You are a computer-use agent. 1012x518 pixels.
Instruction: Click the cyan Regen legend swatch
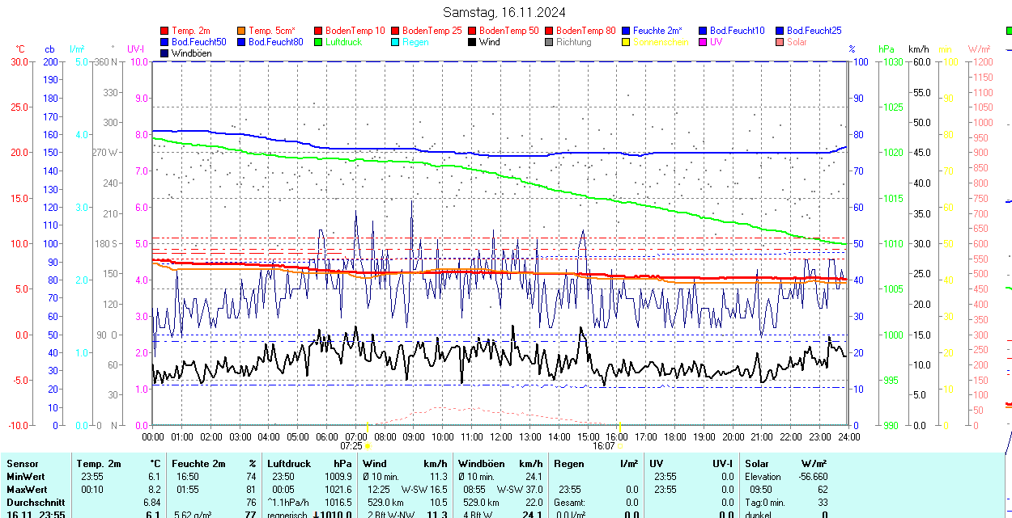pyautogui.click(x=396, y=42)
